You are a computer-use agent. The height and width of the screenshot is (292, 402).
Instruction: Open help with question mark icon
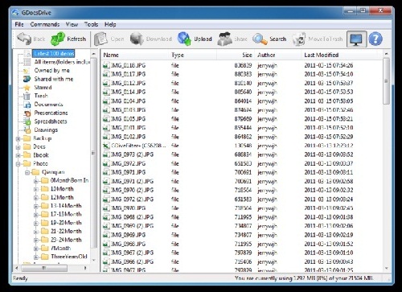(375, 39)
